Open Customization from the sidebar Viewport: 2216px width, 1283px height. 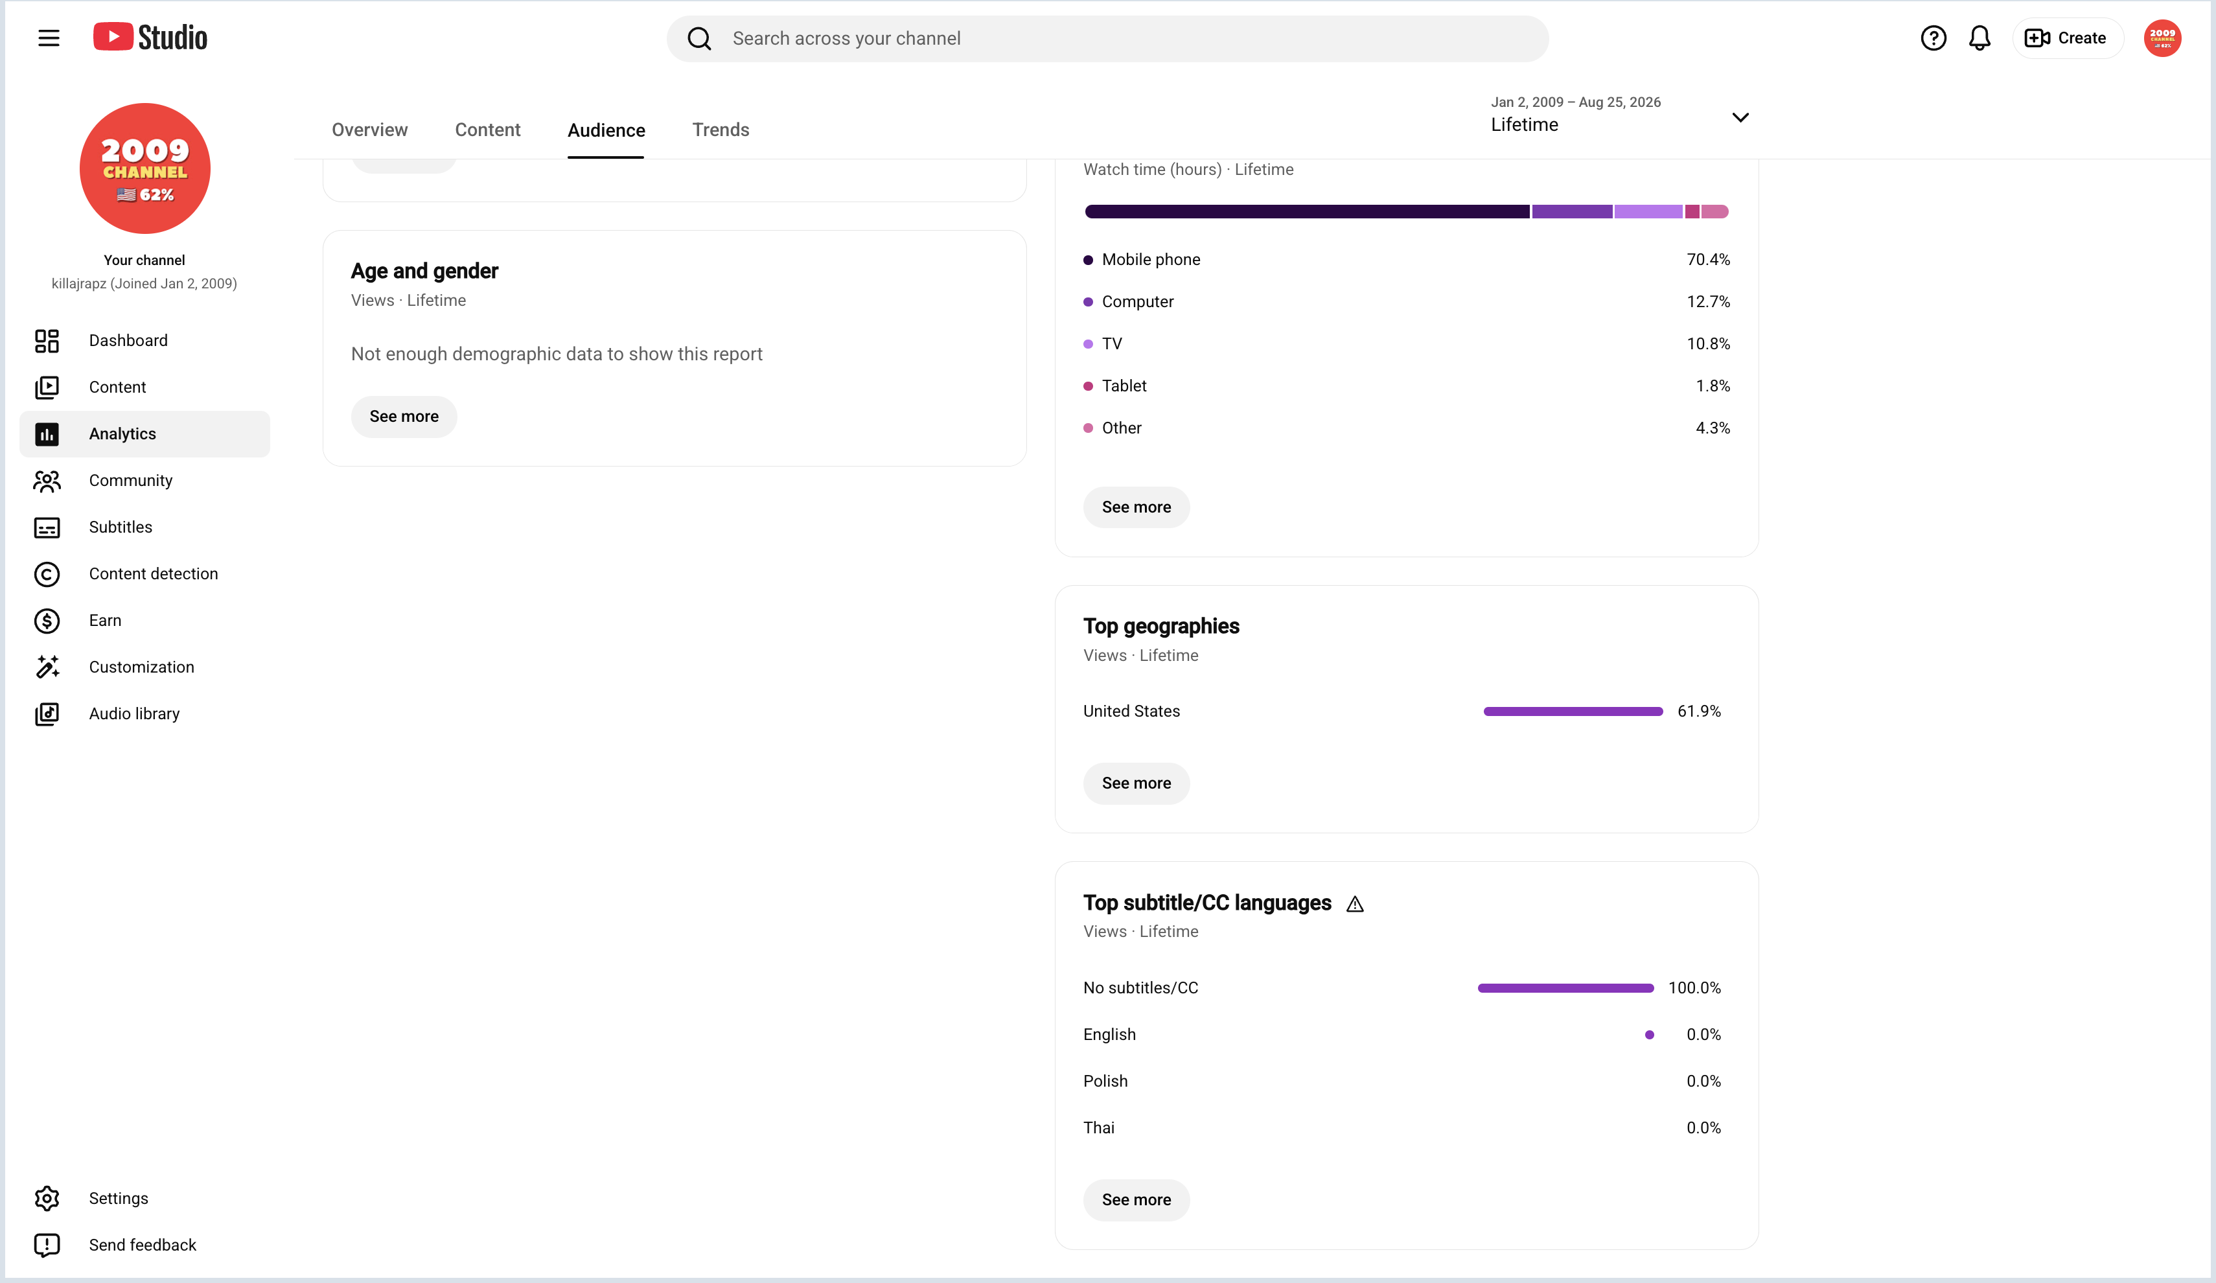click(144, 667)
